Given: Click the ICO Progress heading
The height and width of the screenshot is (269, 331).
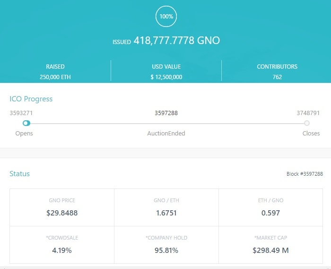Looking at the screenshot, I should (31, 99).
